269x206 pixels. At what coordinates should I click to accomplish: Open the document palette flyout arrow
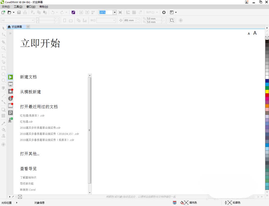click(x=10, y=197)
